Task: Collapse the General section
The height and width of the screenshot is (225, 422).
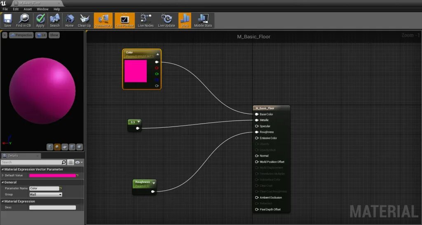Action: (x=3, y=182)
